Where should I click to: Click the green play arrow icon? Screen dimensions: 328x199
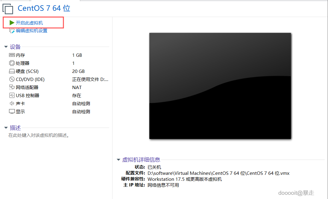pos(12,23)
